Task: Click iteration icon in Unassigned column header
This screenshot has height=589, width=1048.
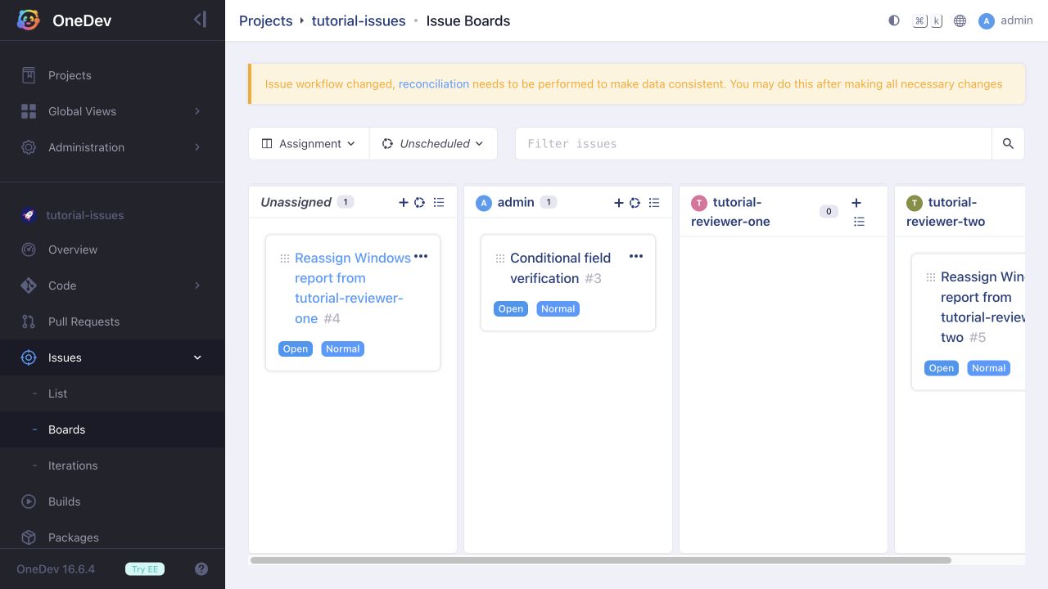Action: point(419,202)
